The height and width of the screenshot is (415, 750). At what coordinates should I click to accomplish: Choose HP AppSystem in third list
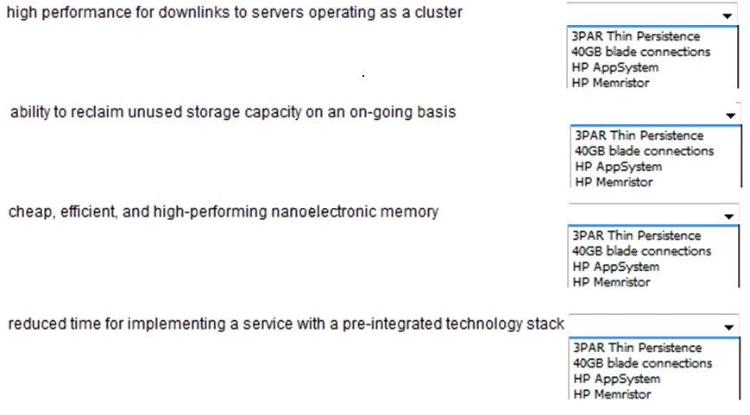click(616, 267)
